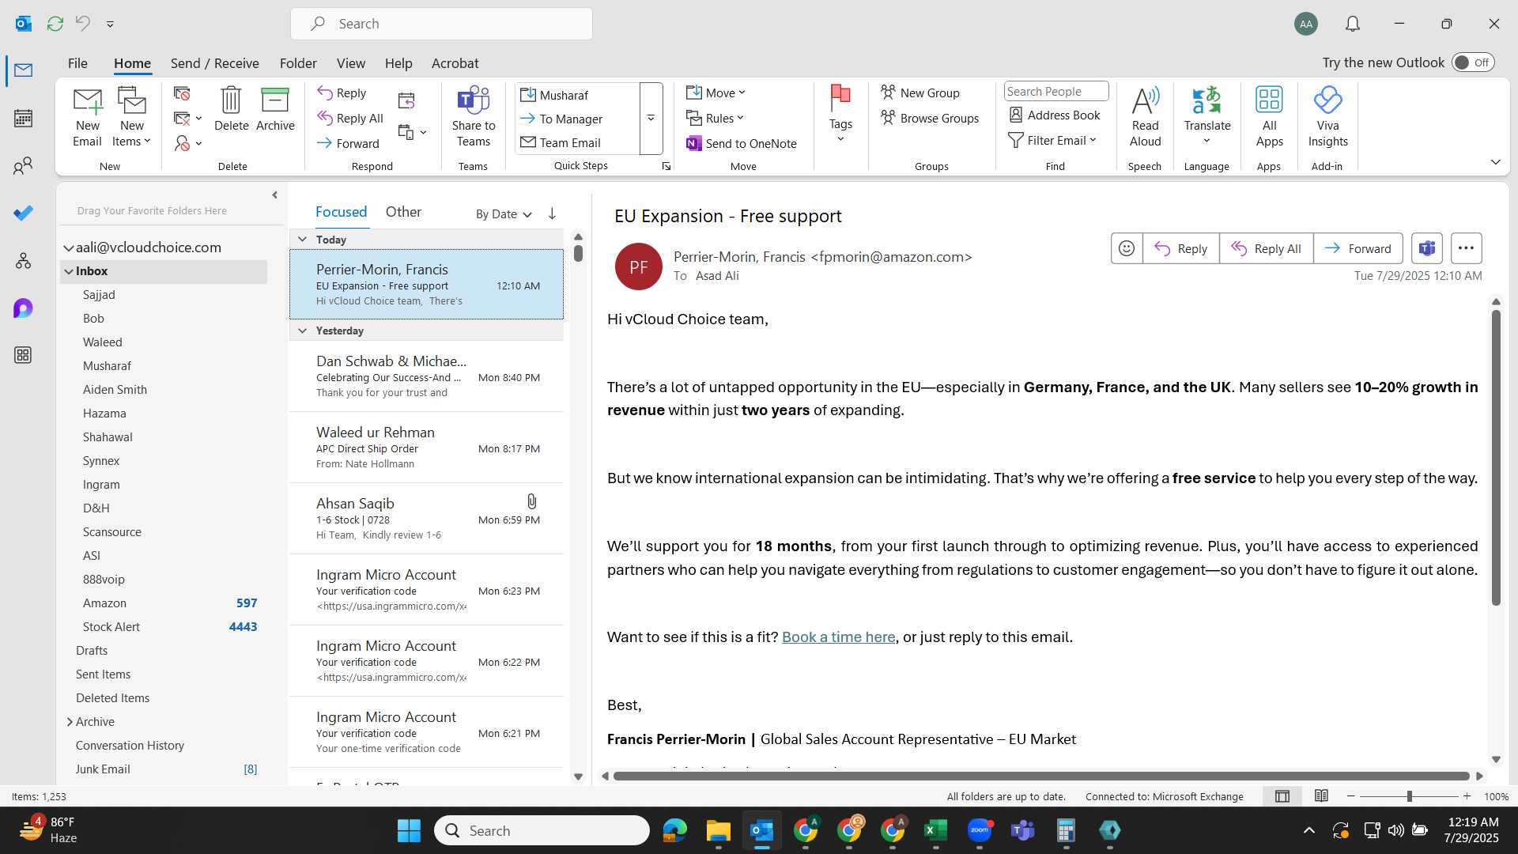
Task: Open the New Items dropdown
Action: [x=131, y=117]
